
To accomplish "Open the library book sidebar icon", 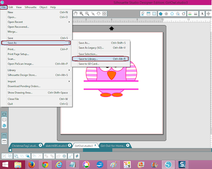I will click(4, 120).
